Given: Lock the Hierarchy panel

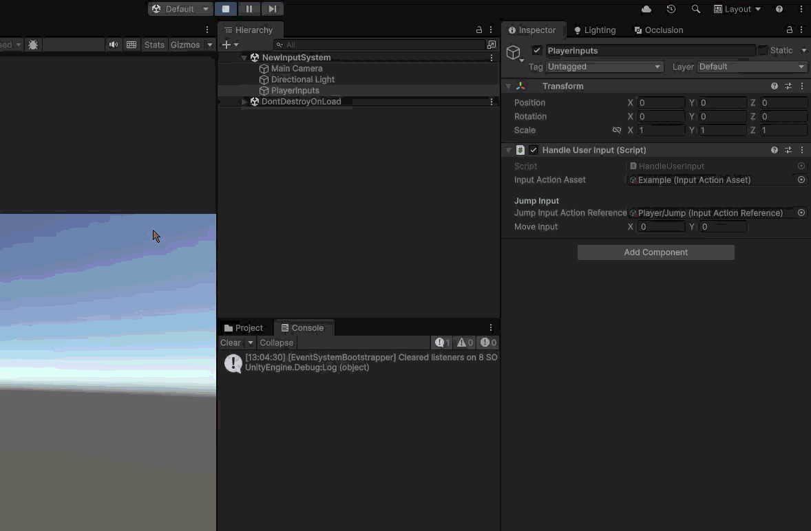Looking at the screenshot, I should [479, 30].
